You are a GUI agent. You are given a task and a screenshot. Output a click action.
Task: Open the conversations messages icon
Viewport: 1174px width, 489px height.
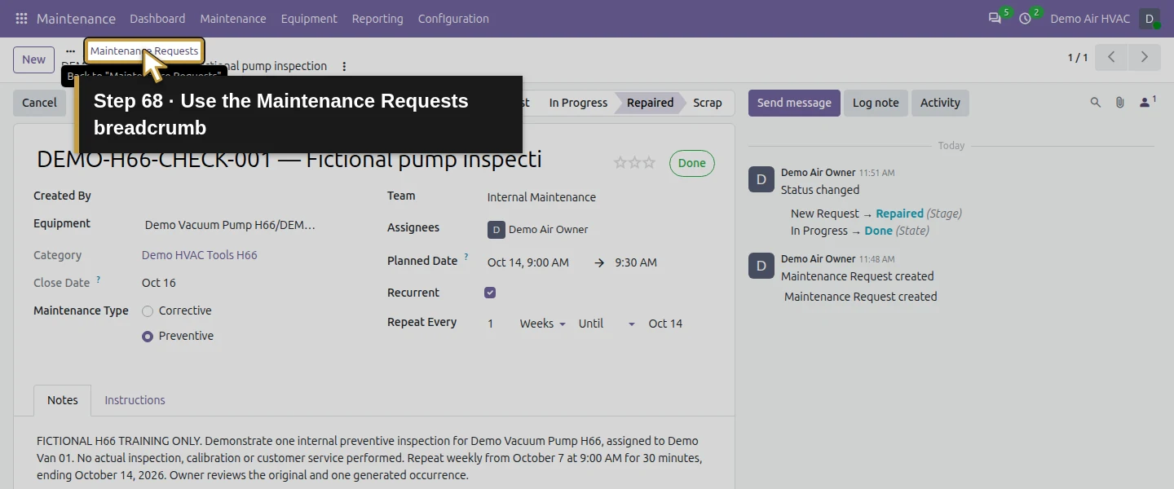pyautogui.click(x=995, y=18)
